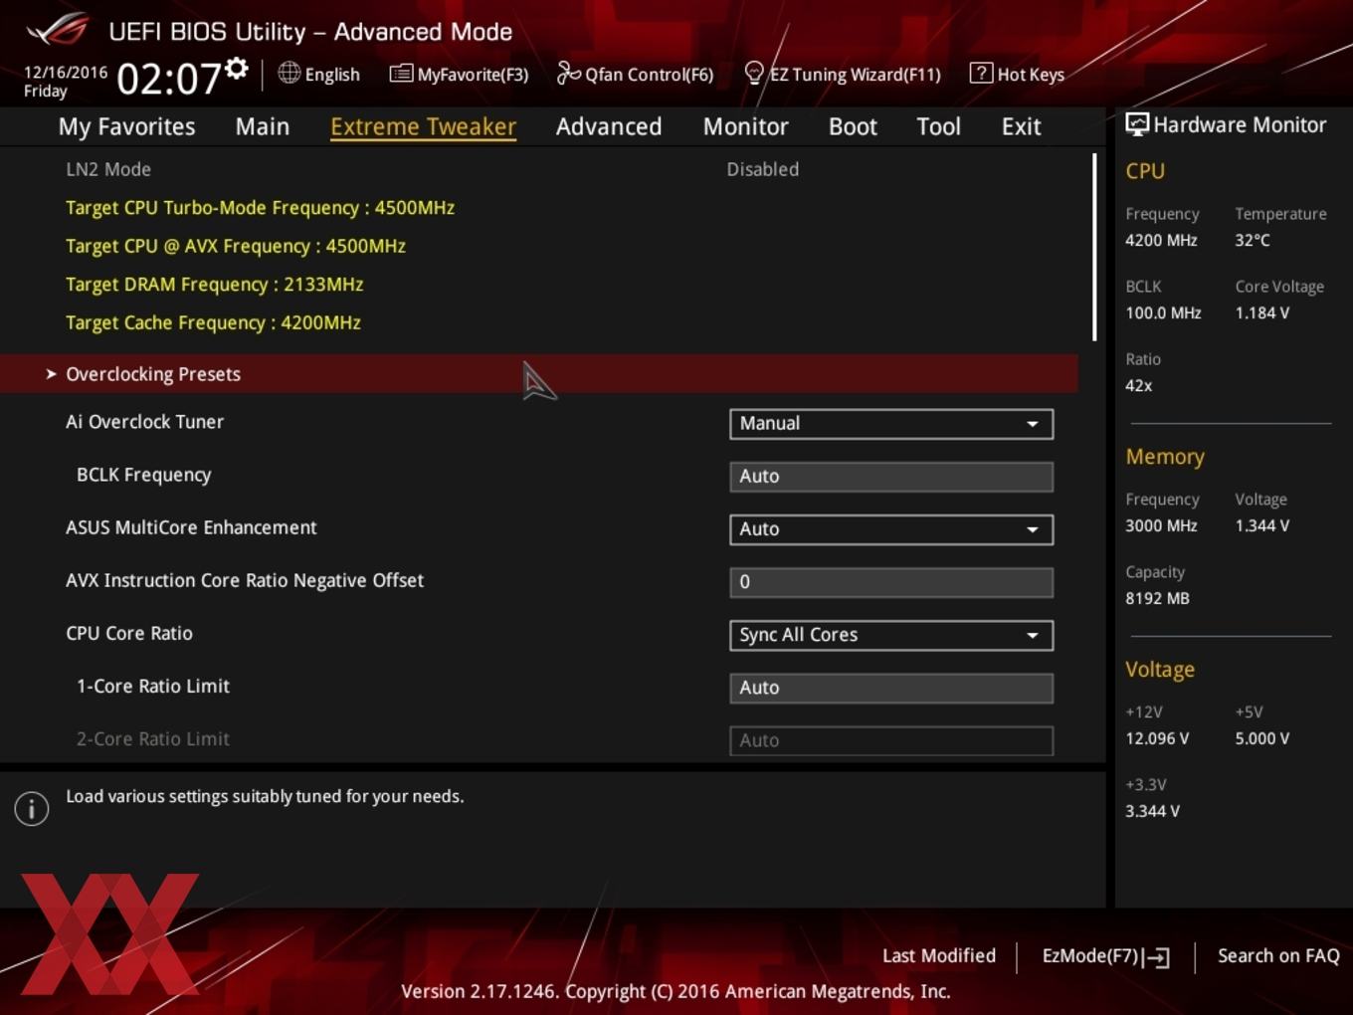
Task: Click the Hot Keys question mark icon
Action: 981,73
